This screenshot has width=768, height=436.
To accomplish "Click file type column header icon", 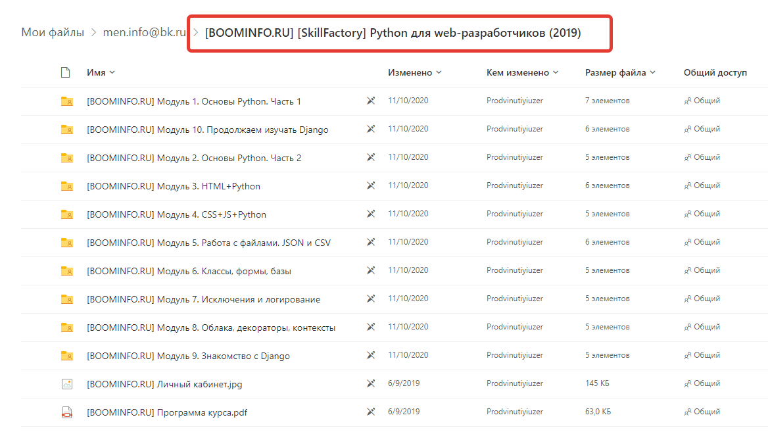I will [x=65, y=72].
